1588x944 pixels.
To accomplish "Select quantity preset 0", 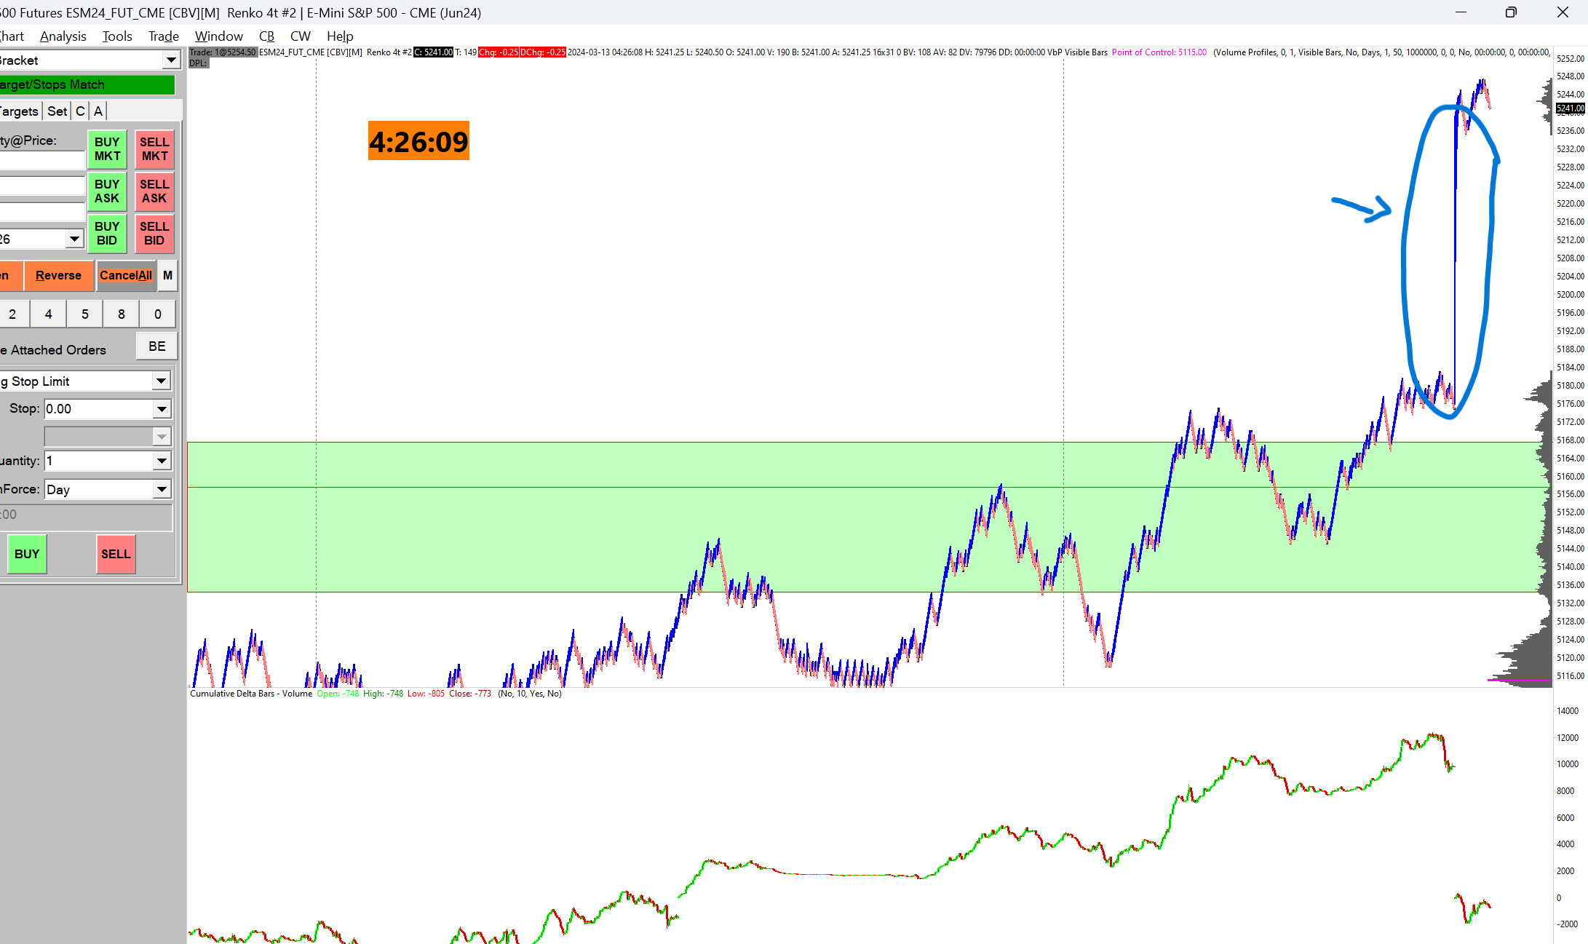I will pos(158,314).
